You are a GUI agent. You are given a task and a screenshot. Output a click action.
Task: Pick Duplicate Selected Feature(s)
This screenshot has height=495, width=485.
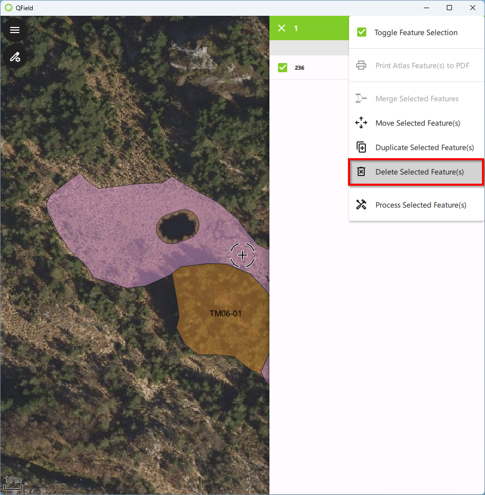pos(424,148)
